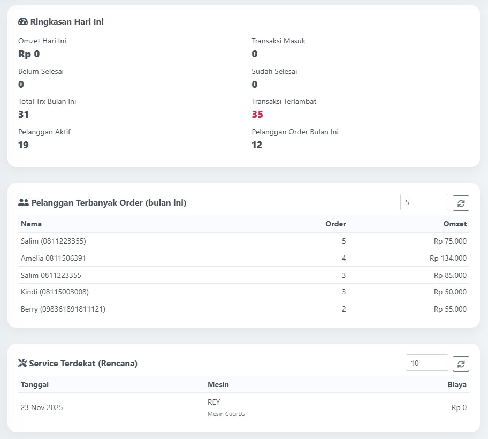Click the Mesin column header
Viewport: 488px width, 439px height.
pos(218,384)
